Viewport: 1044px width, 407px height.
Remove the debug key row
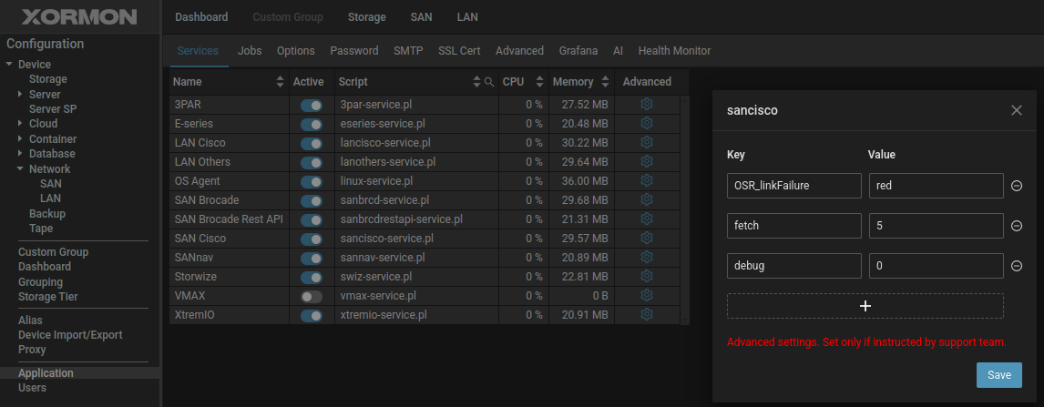tap(1017, 266)
